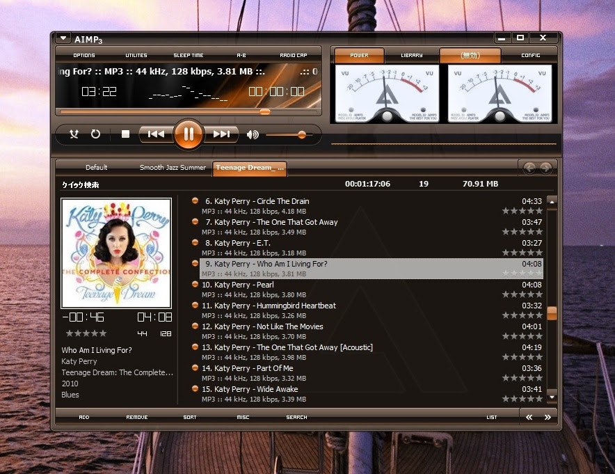Viewport: 615px width, 474px height.
Task: Rate current song under album art
Action: click(86, 333)
